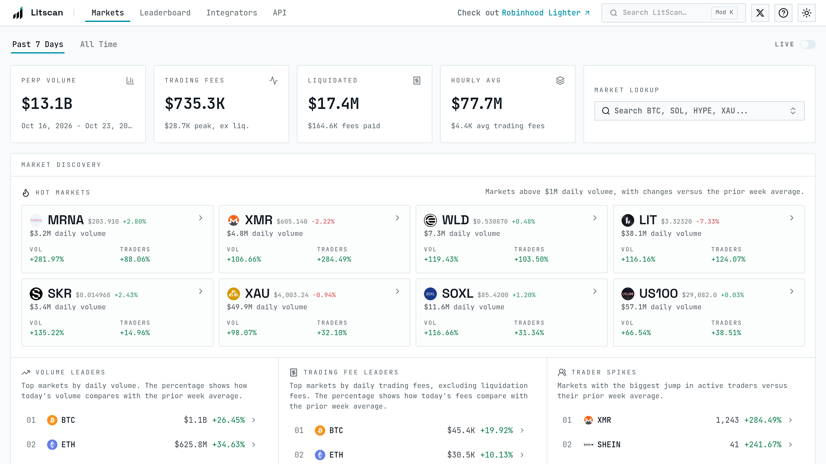Viewport: 826px width, 464px height.
Task: Toggle the LIVE switch
Action: (x=808, y=44)
